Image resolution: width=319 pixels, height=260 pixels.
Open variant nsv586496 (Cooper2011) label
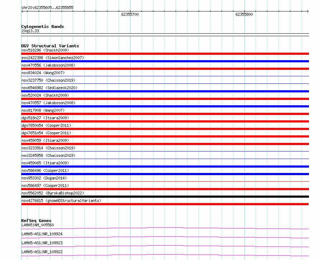[x=45, y=170]
